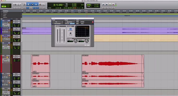
Task: Open plug-in Track selector showing VCL
Action: [x=57, y=22]
